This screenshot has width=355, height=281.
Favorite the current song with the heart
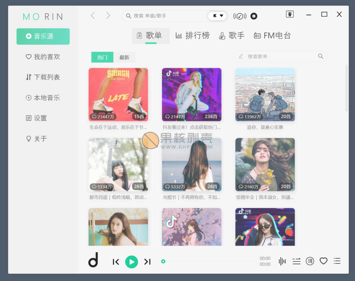[x=324, y=261]
